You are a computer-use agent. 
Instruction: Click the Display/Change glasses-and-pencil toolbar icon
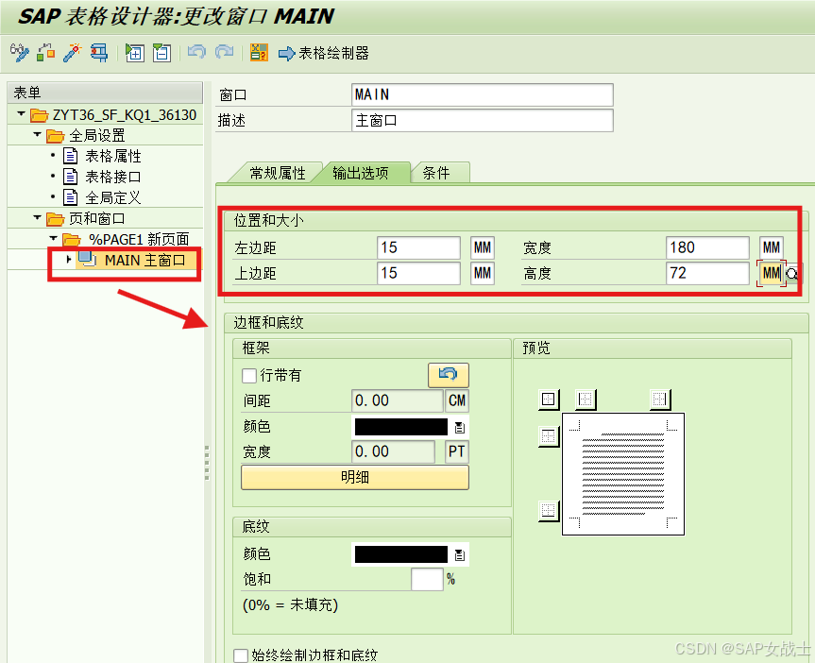(x=20, y=53)
